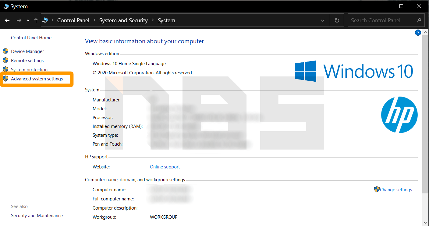The width and height of the screenshot is (429, 226).
Task: Click the Microsoft Corporation copyright text
Action: pos(143,73)
